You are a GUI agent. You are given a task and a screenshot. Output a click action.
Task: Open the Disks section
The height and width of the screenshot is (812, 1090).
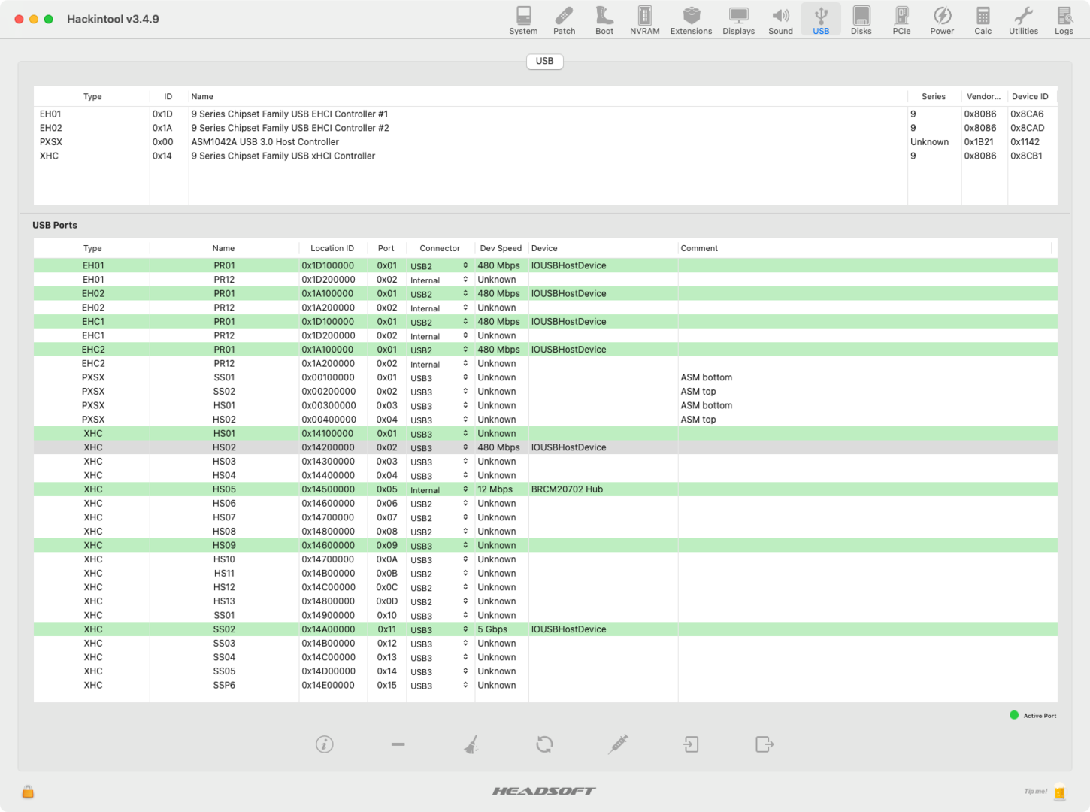861,20
